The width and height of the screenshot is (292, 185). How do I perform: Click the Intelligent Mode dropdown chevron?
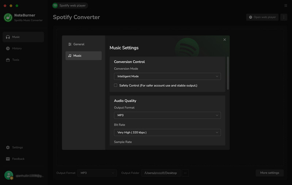point(217,76)
